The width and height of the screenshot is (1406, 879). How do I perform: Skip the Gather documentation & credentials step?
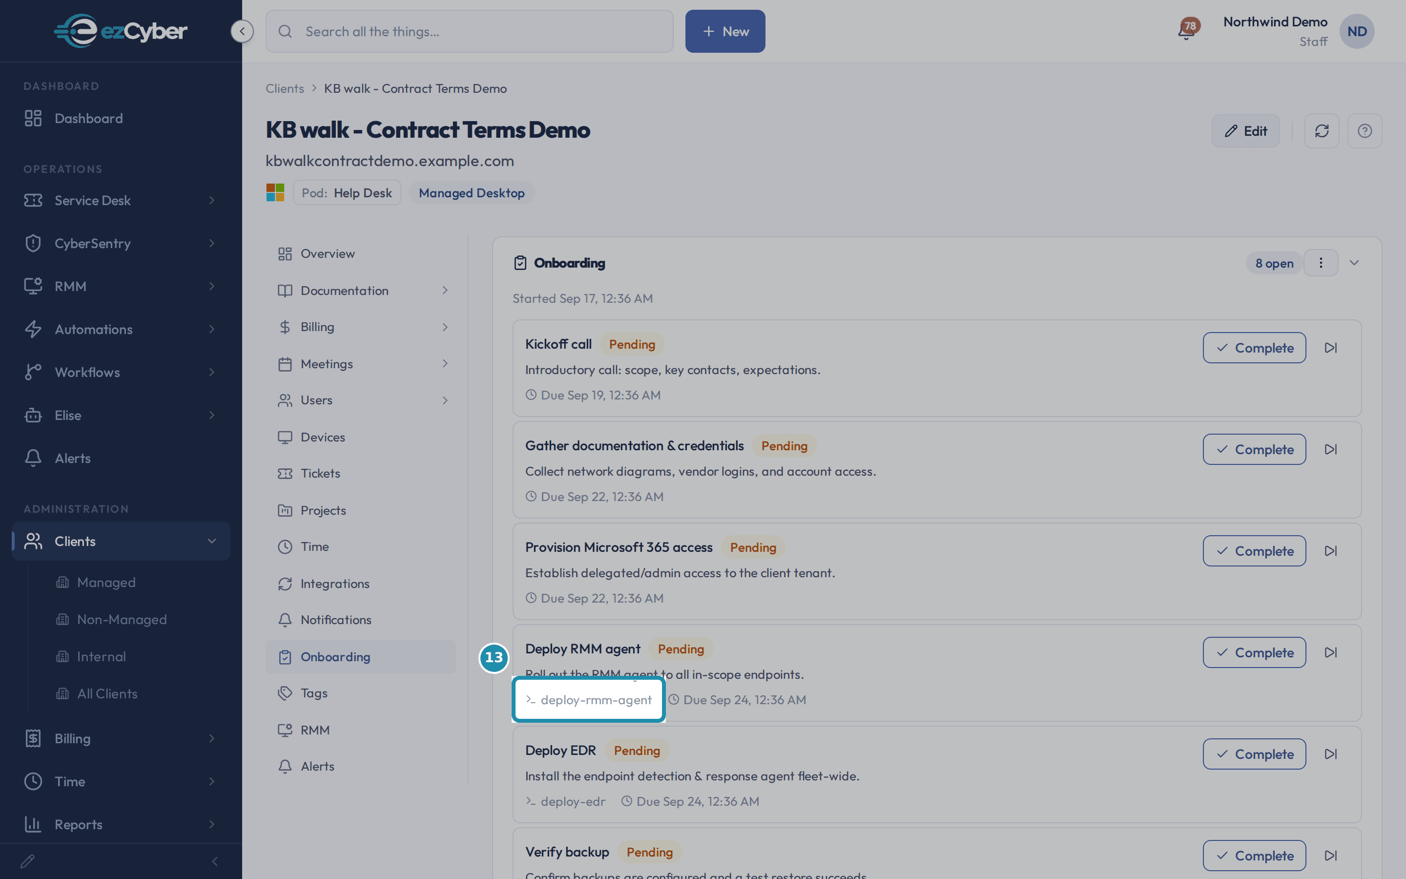[1331, 449]
